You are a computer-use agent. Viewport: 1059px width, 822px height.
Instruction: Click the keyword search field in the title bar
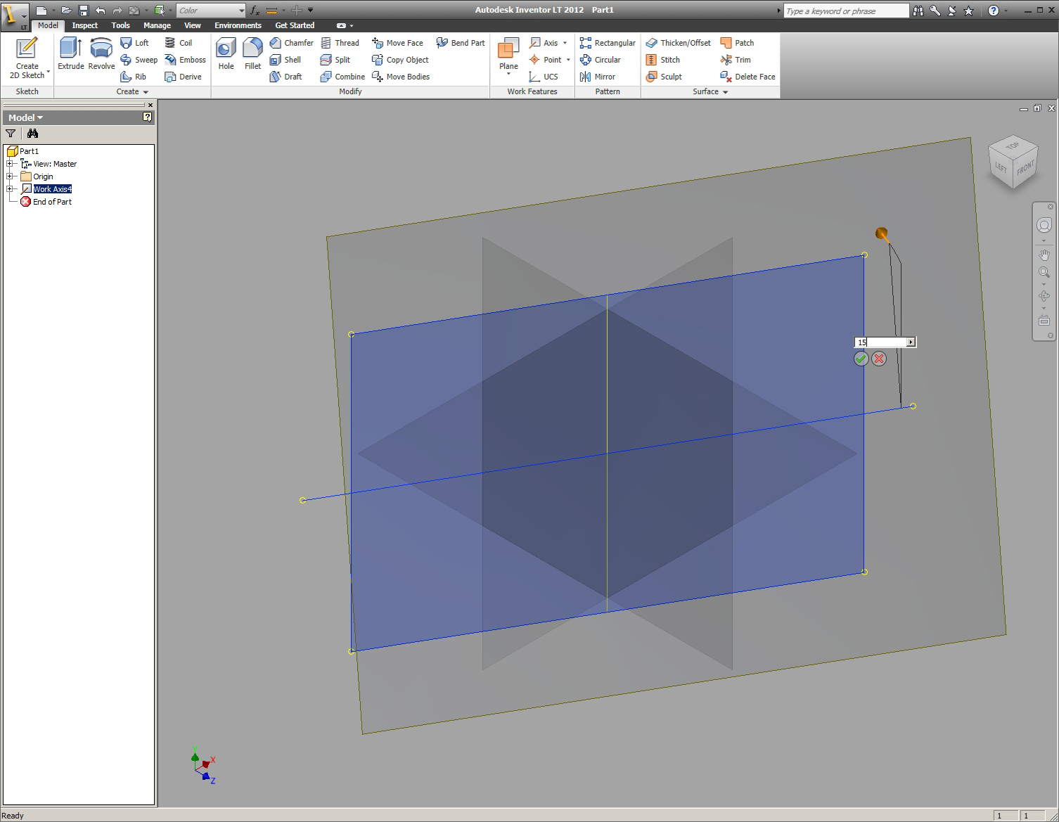click(x=844, y=10)
